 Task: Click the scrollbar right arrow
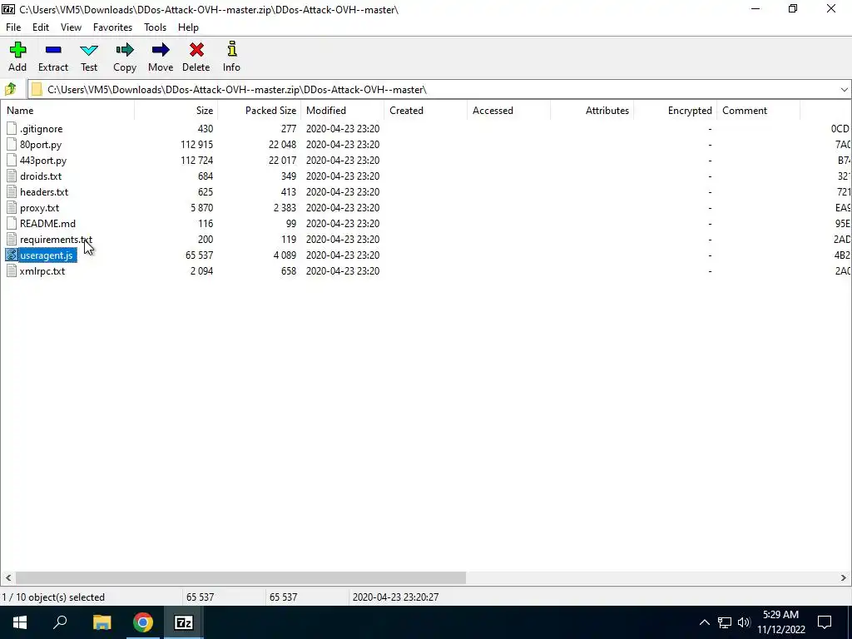844,578
